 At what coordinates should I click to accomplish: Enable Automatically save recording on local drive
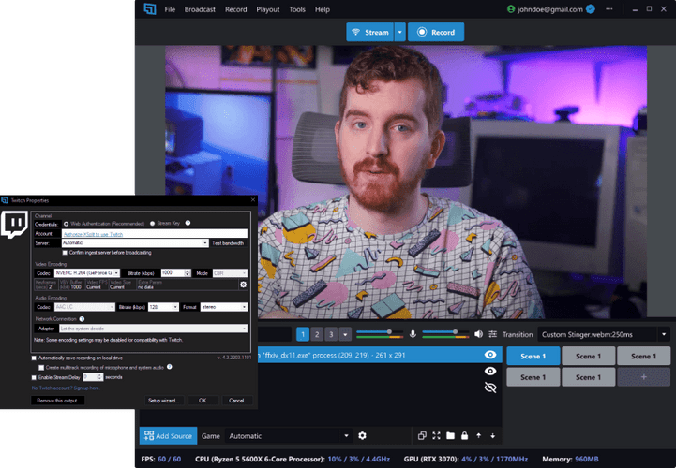click(35, 358)
